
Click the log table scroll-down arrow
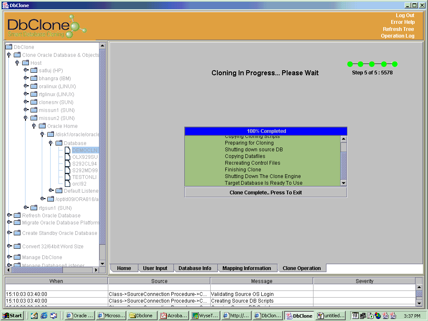click(x=419, y=303)
